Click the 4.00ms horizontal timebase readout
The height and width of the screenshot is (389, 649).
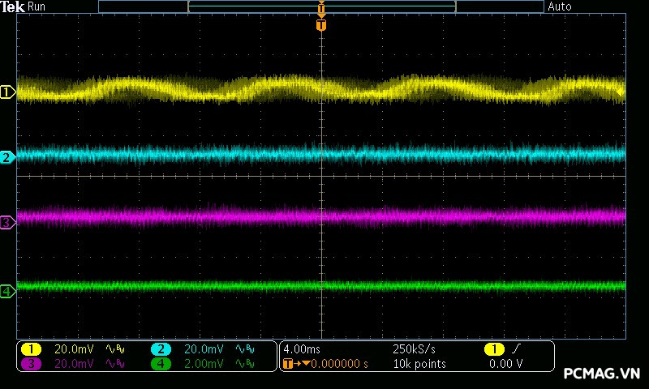(x=303, y=349)
